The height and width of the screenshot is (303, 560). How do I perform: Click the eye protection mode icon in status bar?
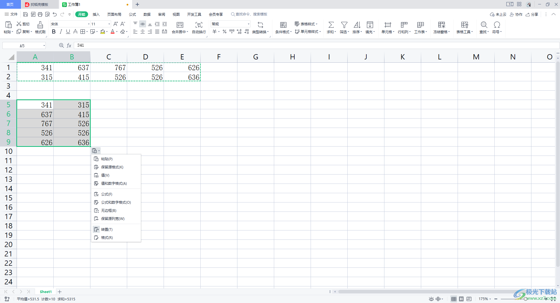click(431, 299)
